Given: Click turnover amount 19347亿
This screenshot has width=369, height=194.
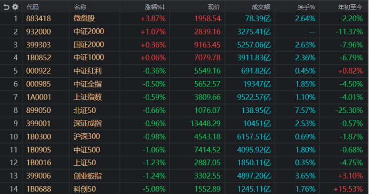Looking at the screenshot, I should coord(256,84).
